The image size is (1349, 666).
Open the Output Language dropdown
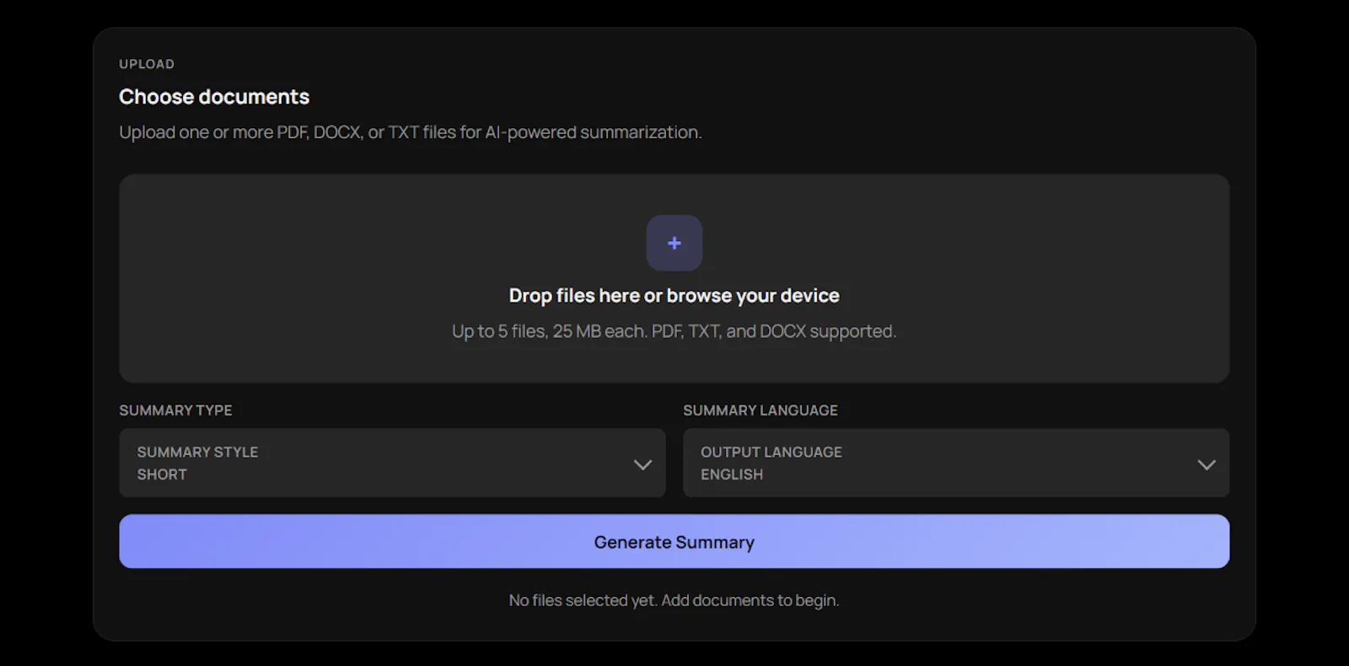[x=956, y=463]
